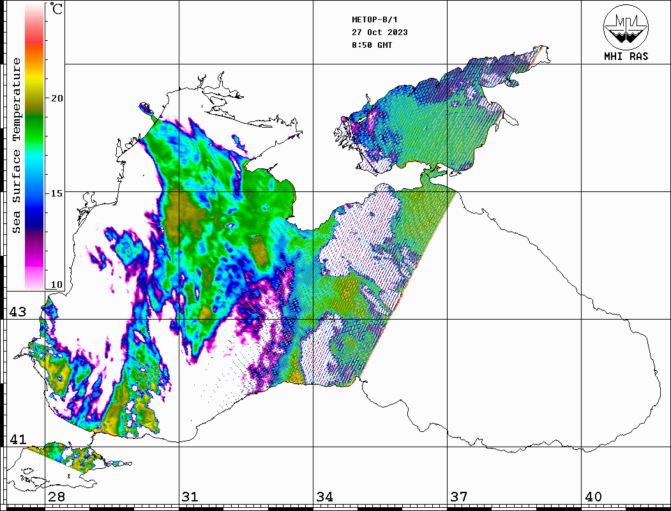Viewport: 671px width, 511px height.
Task: Click the latitude label 41
Action: [x=18, y=440]
